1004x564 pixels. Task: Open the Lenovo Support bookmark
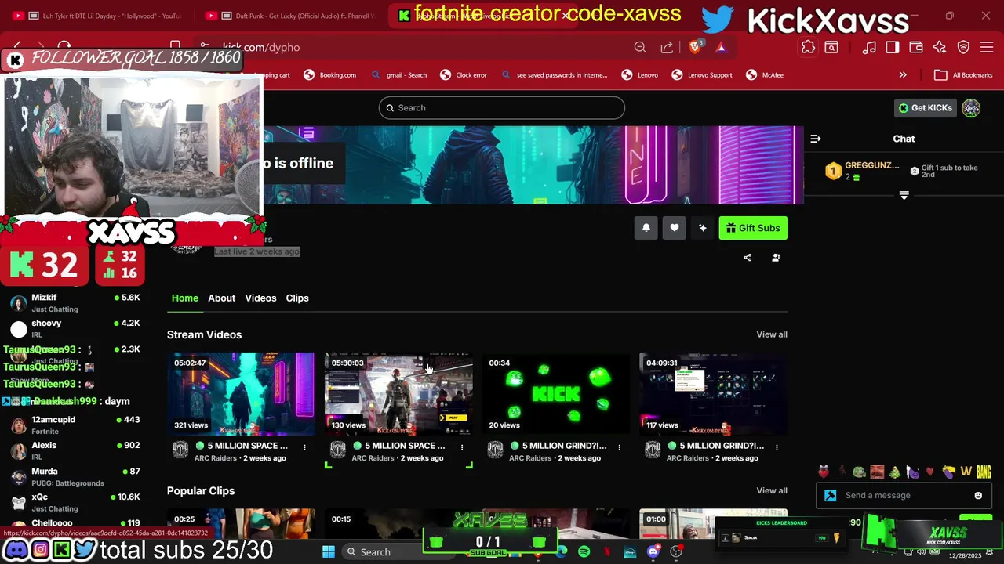pos(702,75)
